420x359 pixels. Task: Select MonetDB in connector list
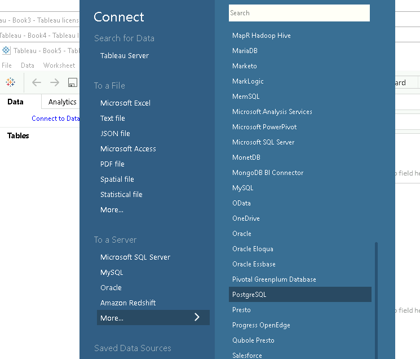click(246, 157)
